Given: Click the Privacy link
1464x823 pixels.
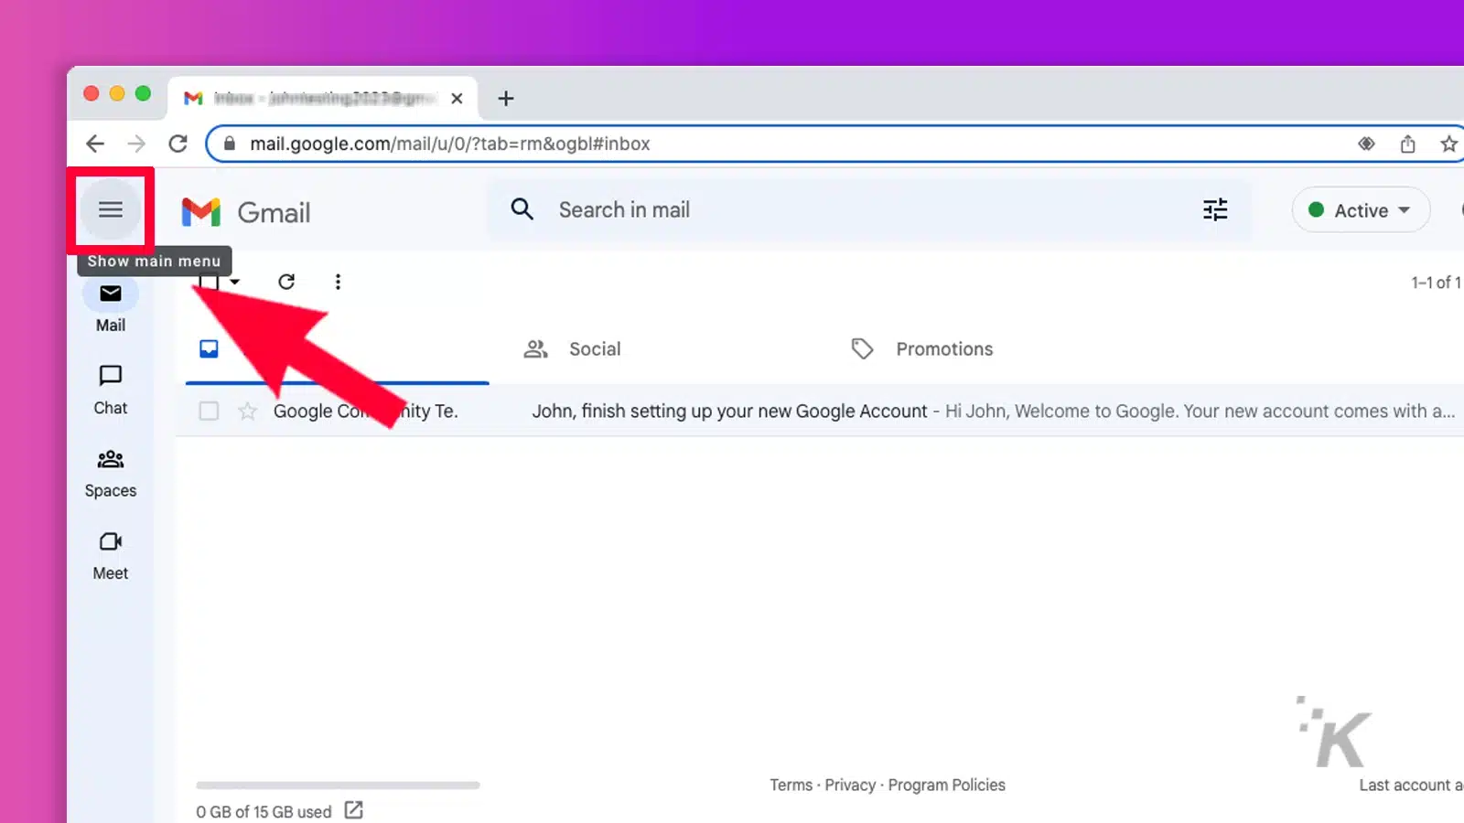Looking at the screenshot, I should [x=850, y=785].
